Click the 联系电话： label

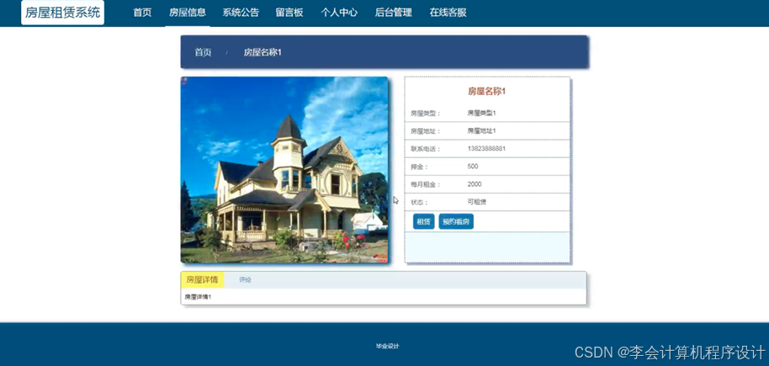click(x=426, y=149)
